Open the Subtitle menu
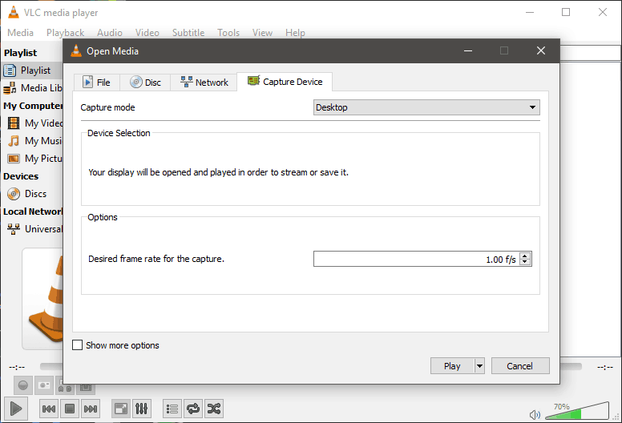 click(x=188, y=33)
